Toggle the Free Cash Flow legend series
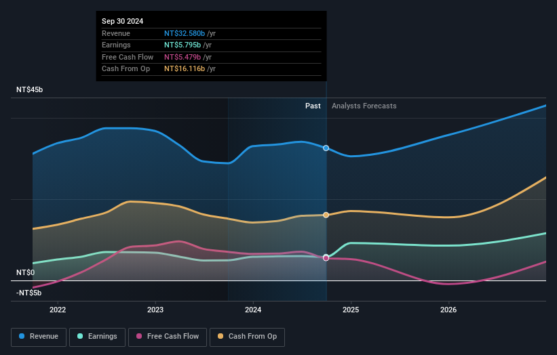Image resolution: width=557 pixels, height=355 pixels. (x=168, y=337)
